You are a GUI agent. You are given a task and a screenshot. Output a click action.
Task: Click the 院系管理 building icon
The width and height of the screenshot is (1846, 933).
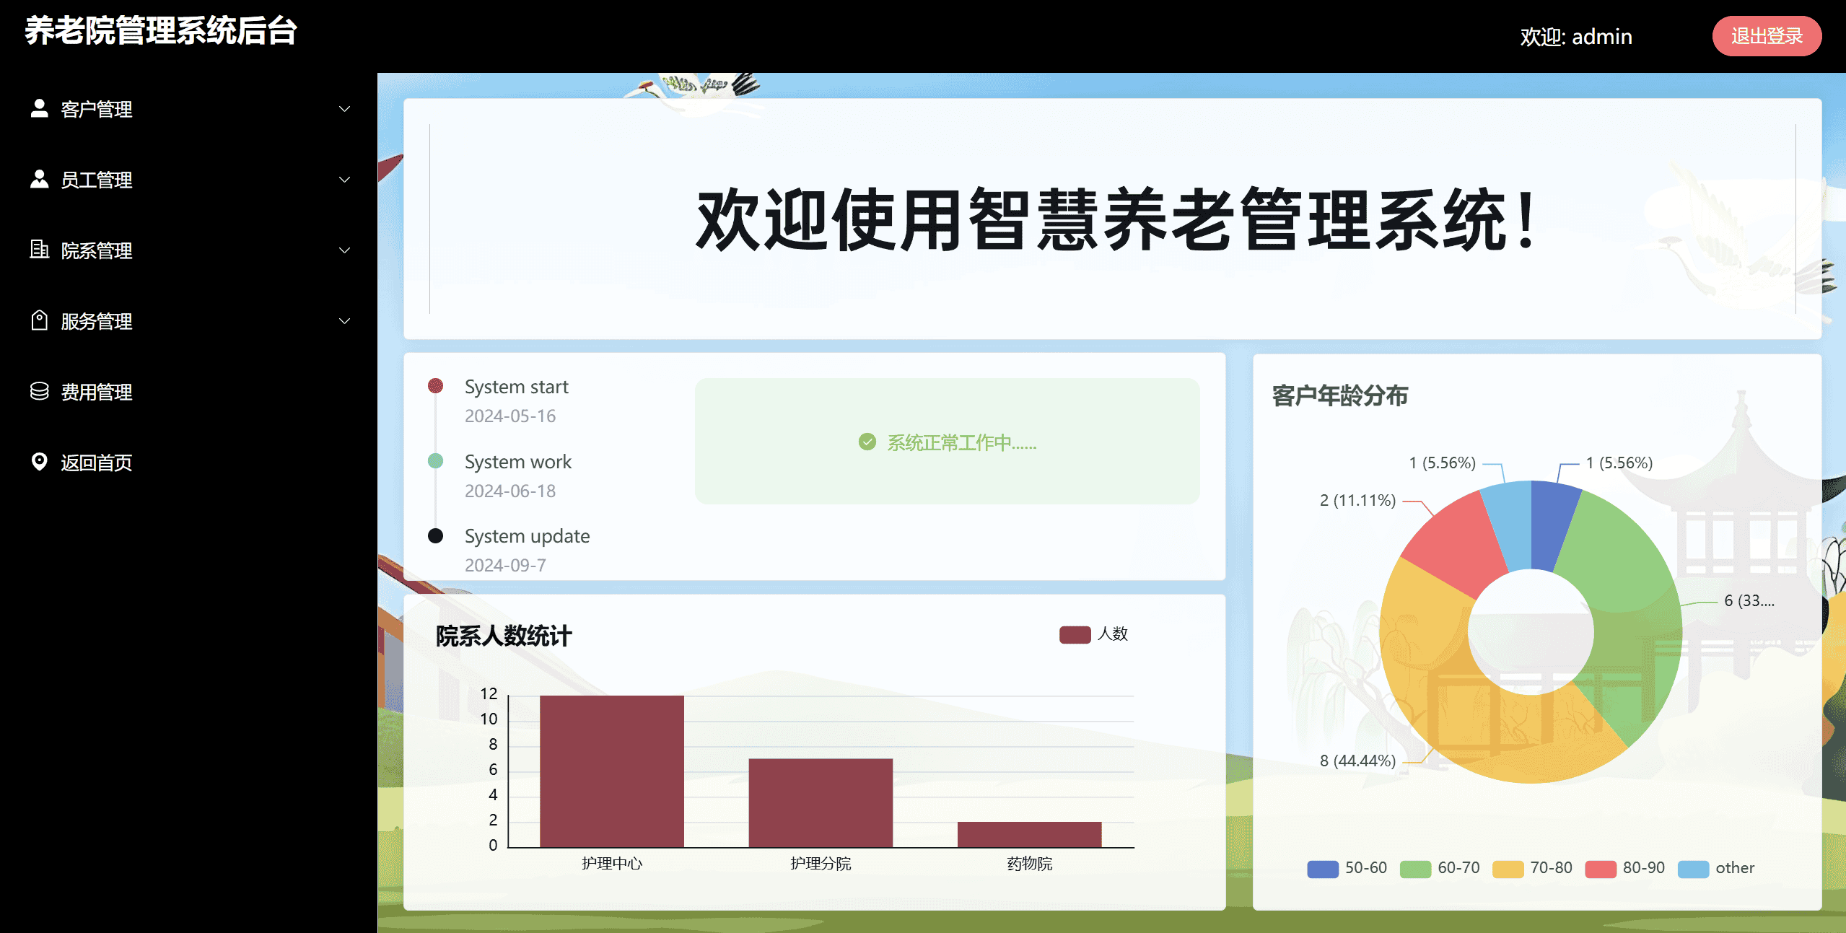click(x=39, y=250)
